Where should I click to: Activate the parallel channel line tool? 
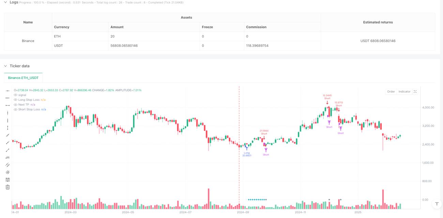(x=7, y=165)
